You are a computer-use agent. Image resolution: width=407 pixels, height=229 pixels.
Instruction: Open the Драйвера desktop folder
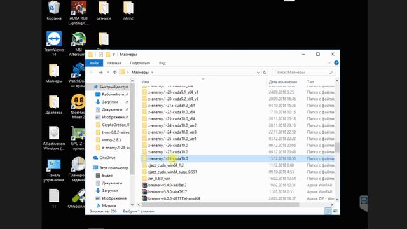click(53, 104)
